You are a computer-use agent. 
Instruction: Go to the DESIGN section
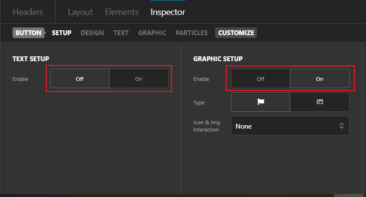[92, 33]
